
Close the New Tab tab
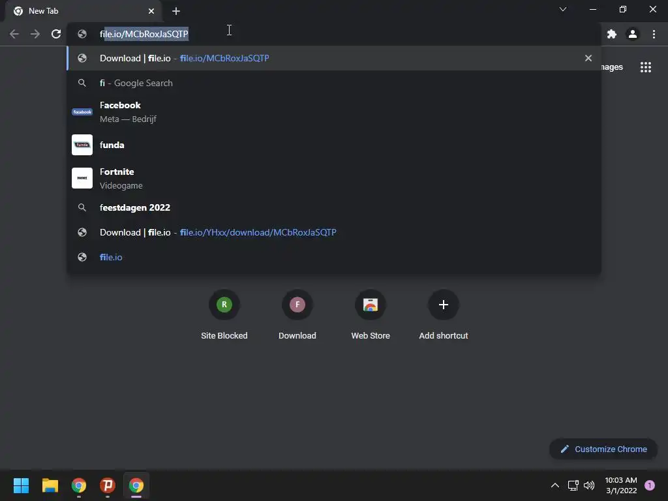coord(151,11)
